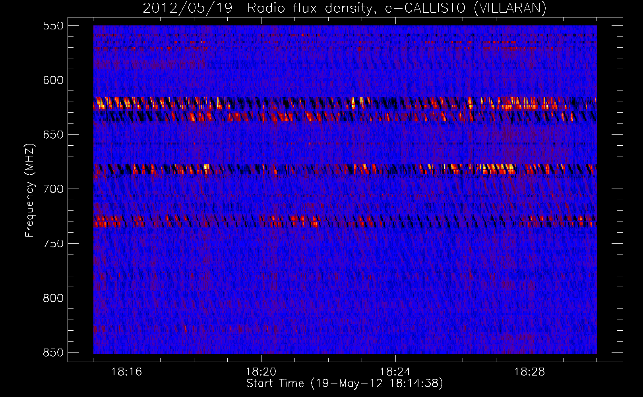This screenshot has height=397, width=643.
Task: Select the 750 frequency tick label
Action: [x=53, y=243]
